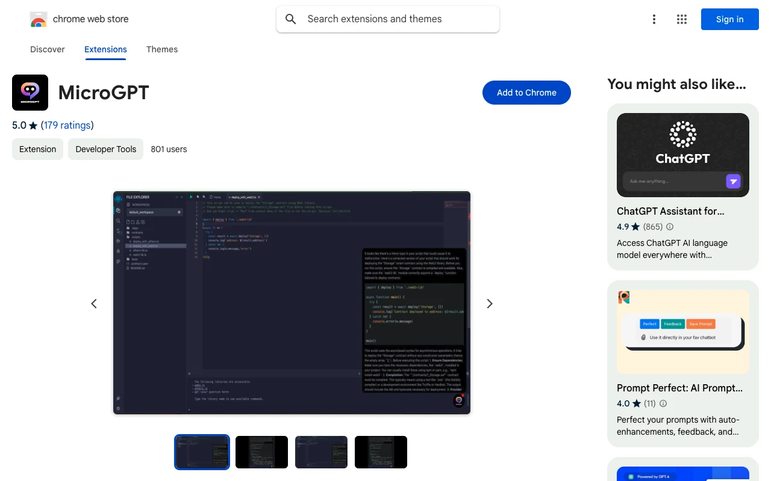
Task: Open the Google apps grid
Action: [x=682, y=19]
